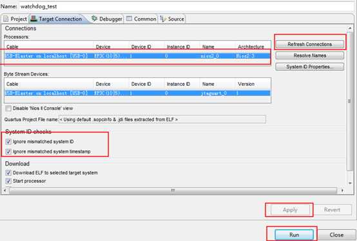The image size is (357, 241).
Task: Click the Debugger tab bug icon
Action: pos(94,19)
